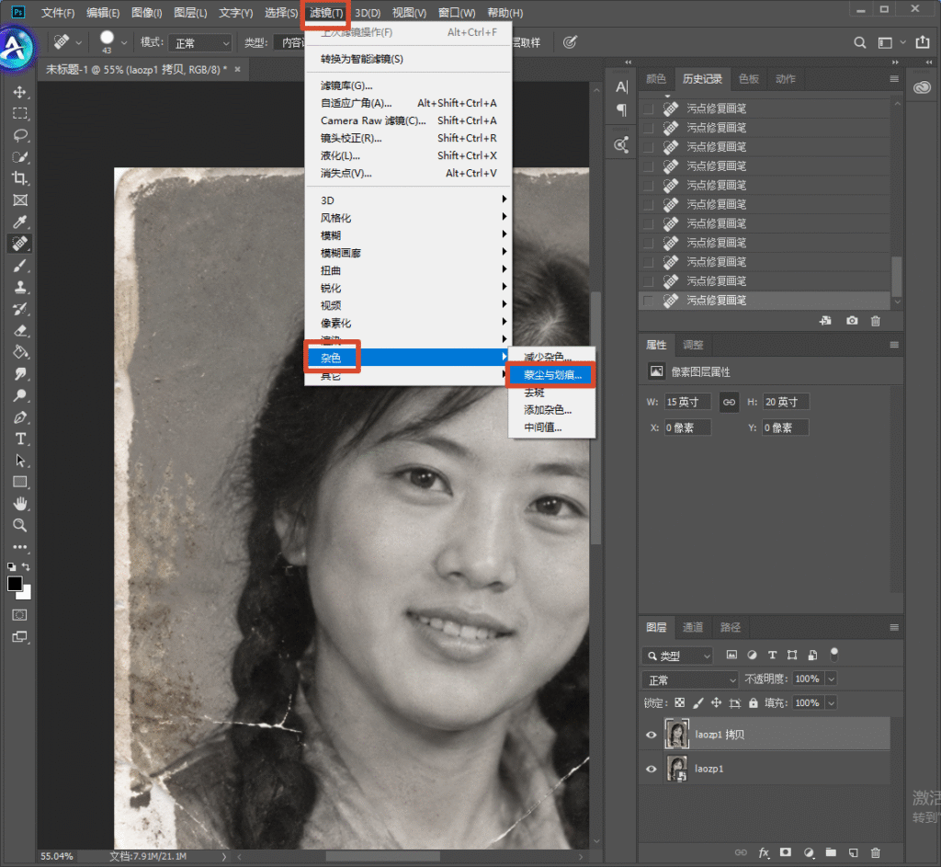
Task: Select the Rectangular Marquee tool
Action: click(x=20, y=113)
